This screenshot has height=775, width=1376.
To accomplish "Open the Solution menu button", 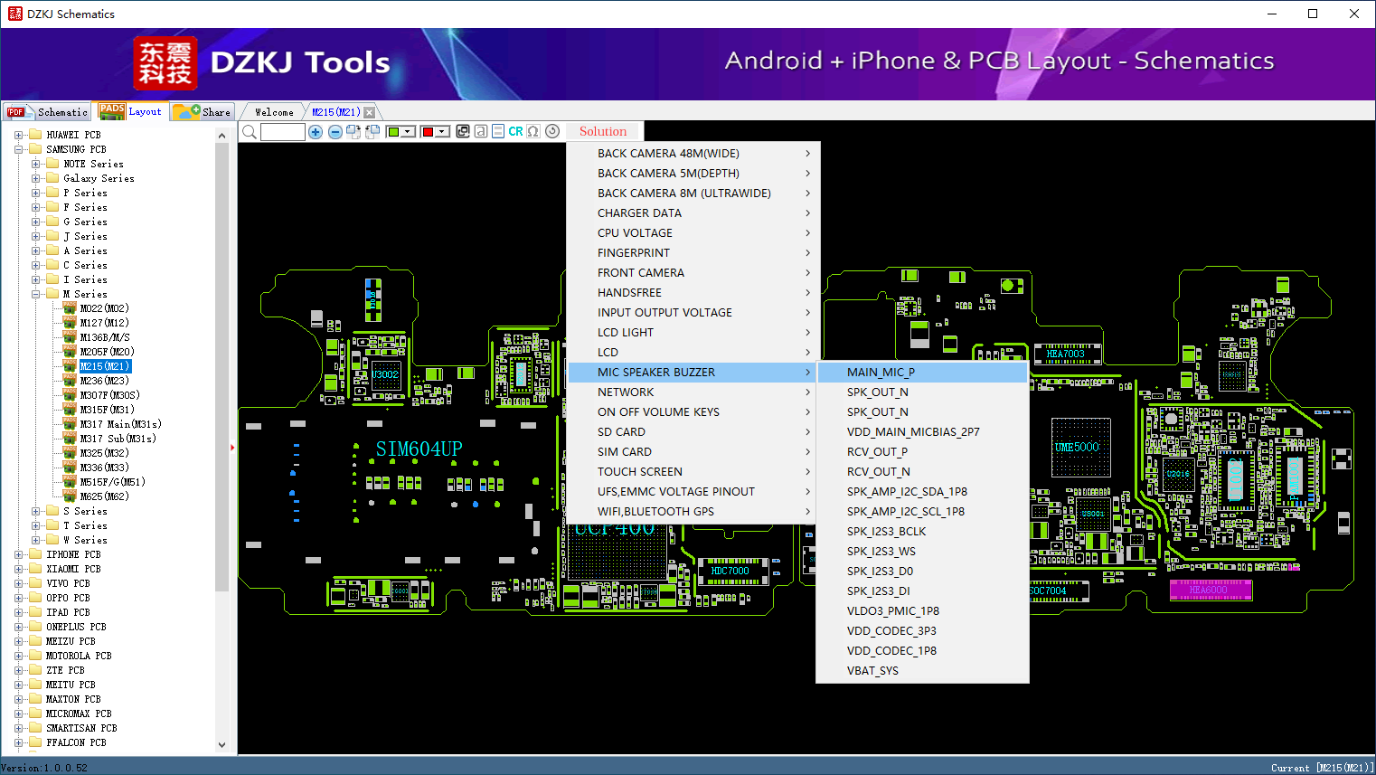I will coord(603,131).
